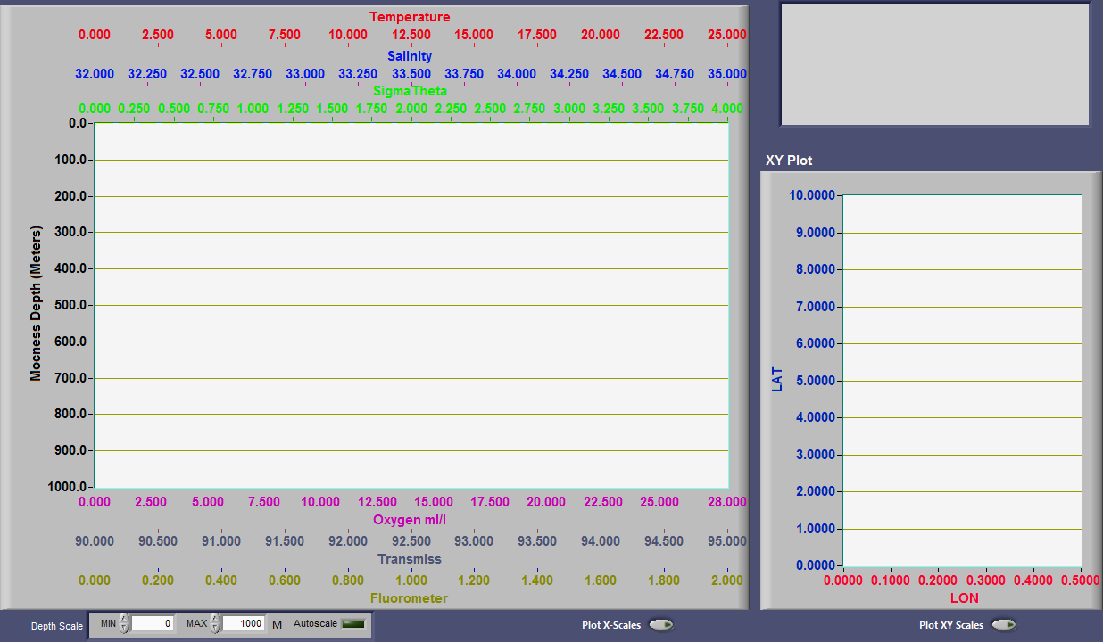Image resolution: width=1103 pixels, height=642 pixels.
Task: Select the Transmiss axis title
Action: (x=410, y=559)
